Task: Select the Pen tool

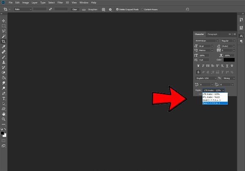Action: point(3,93)
